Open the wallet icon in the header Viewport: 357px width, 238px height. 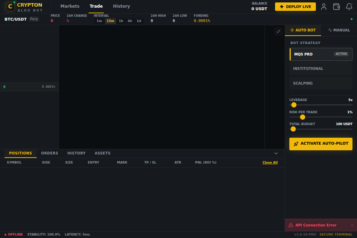click(336, 6)
